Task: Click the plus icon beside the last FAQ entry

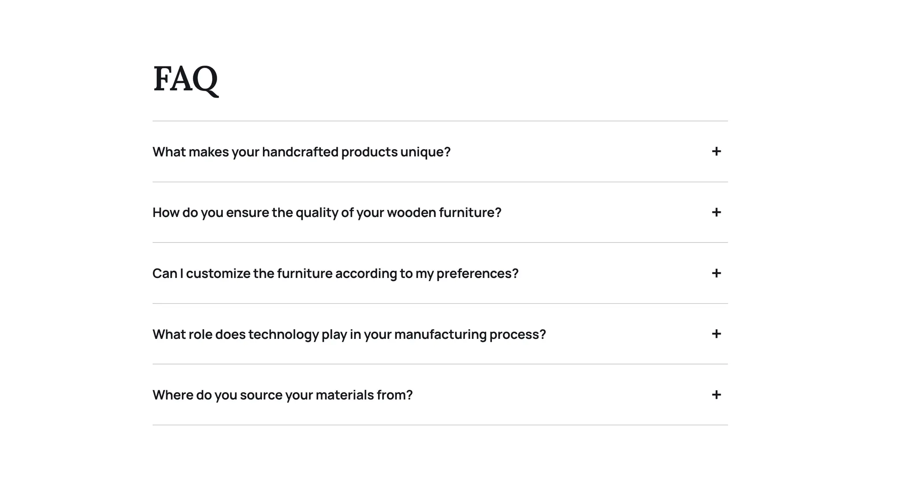Action: (x=717, y=395)
